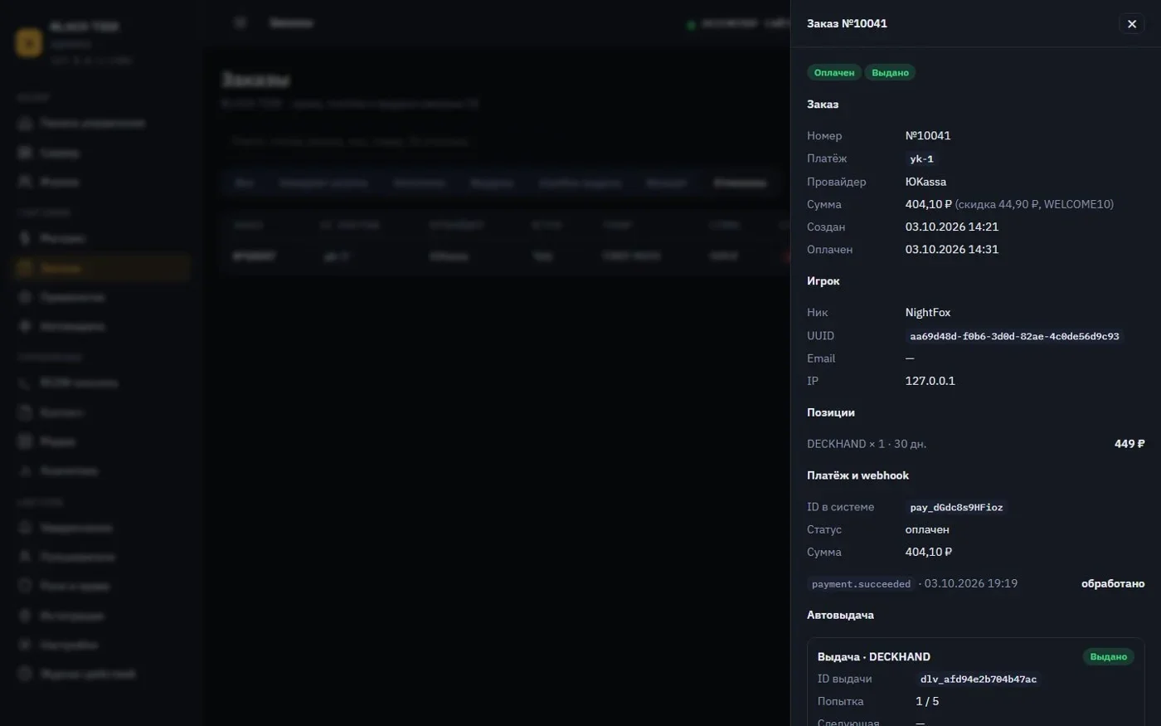Click the Панель управления sidebar icon
This screenshot has width=1161, height=726.
pyautogui.click(x=25, y=123)
